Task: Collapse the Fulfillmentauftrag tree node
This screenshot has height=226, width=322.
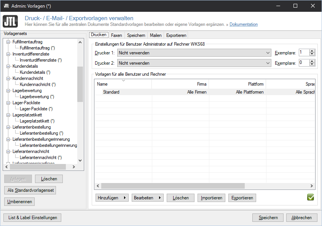Action: pyautogui.click(x=8, y=42)
